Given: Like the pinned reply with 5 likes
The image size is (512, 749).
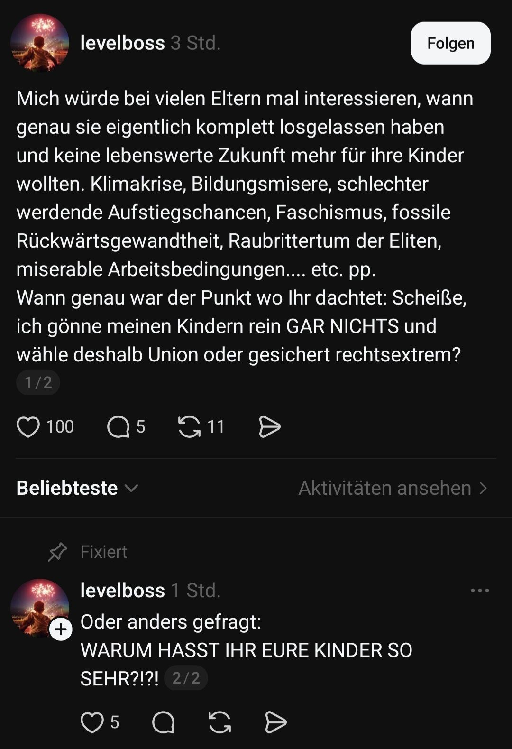Looking at the screenshot, I should [92, 722].
